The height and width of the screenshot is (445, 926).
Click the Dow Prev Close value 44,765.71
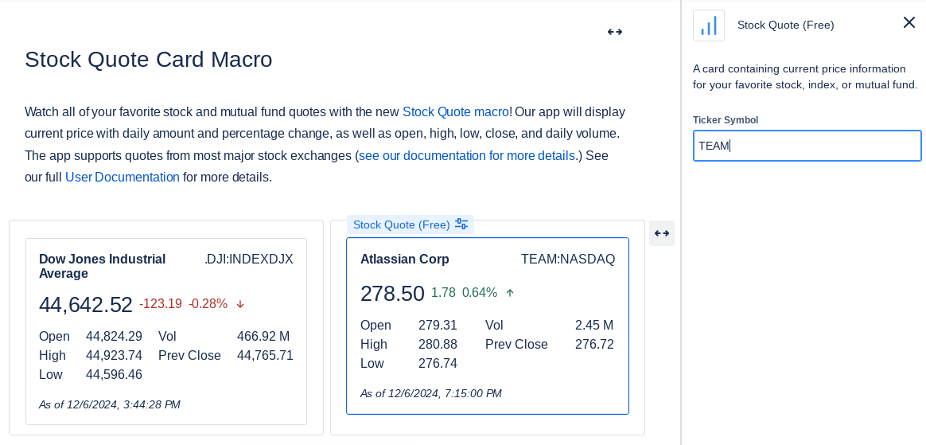(265, 355)
